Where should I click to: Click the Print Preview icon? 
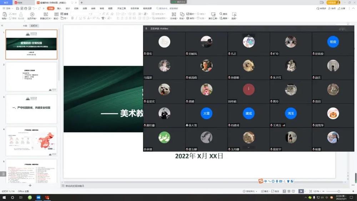30,9
